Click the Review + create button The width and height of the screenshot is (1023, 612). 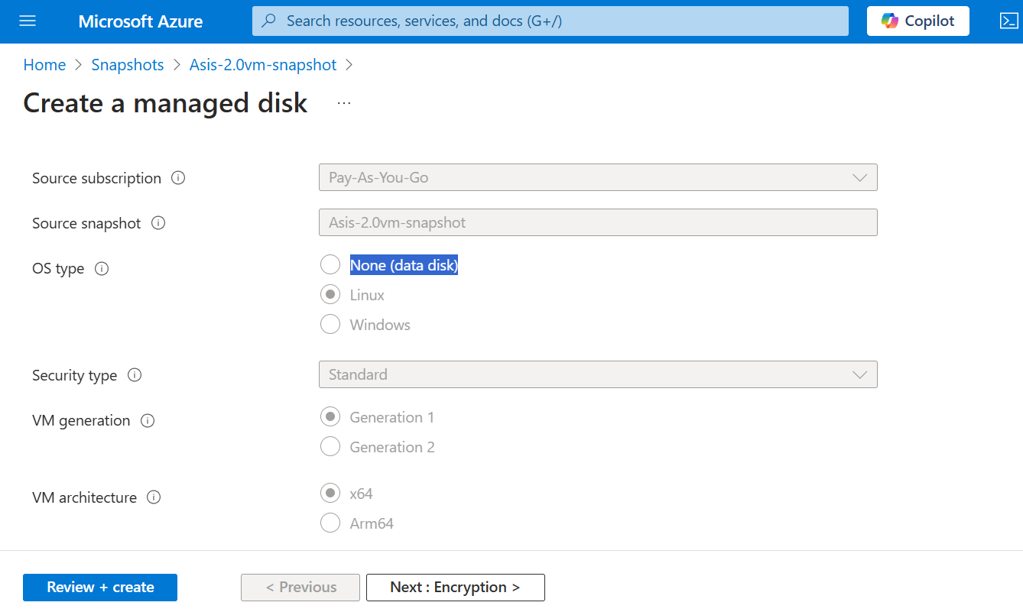pos(99,587)
